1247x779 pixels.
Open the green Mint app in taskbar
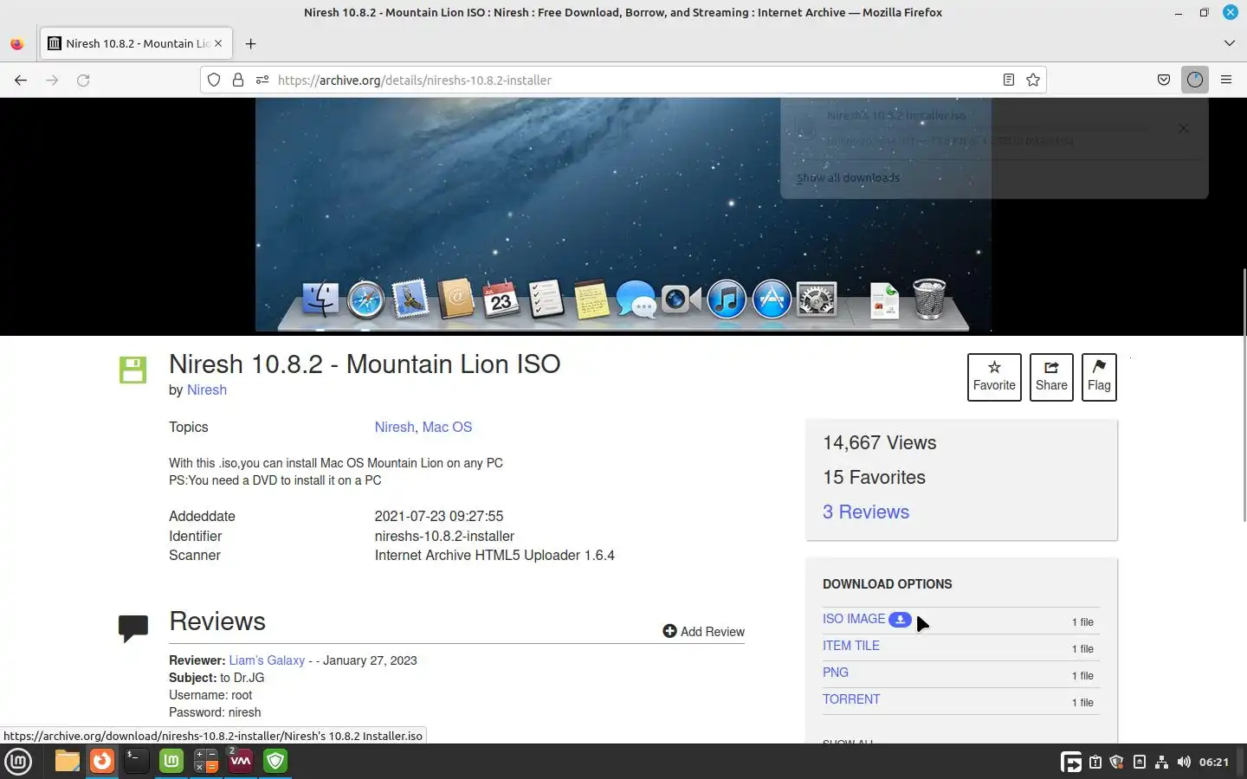(171, 761)
